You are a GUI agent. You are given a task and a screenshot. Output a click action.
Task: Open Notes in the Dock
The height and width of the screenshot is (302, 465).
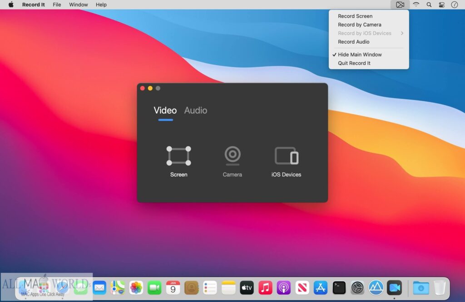228,288
